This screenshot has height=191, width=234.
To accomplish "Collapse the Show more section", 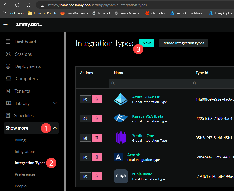I will pyautogui.click(x=55, y=128).
